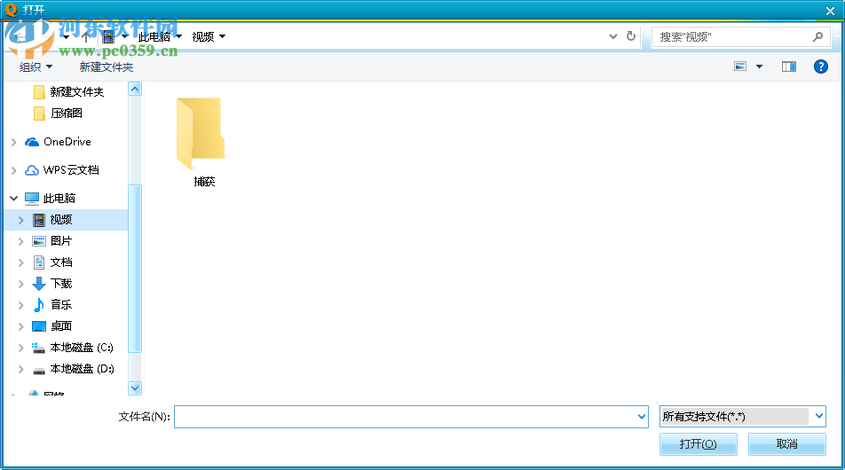Screen dimensions: 845x470
Task: Open the help question mark icon
Action: 820,67
